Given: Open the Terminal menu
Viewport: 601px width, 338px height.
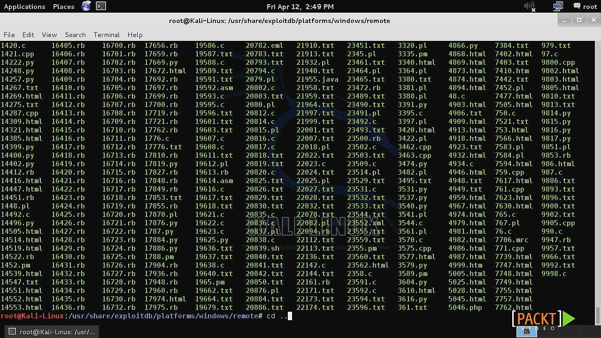Looking at the screenshot, I should pyautogui.click(x=107, y=35).
